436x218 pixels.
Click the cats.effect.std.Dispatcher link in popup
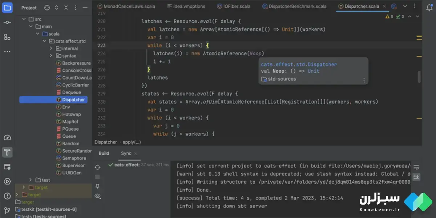[299, 64]
